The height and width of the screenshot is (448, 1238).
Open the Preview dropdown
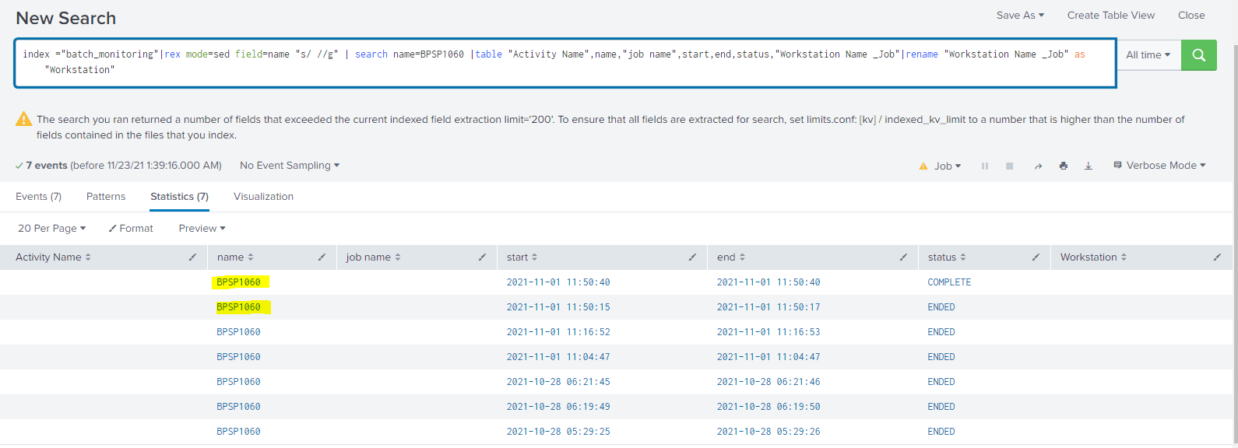[x=202, y=229]
